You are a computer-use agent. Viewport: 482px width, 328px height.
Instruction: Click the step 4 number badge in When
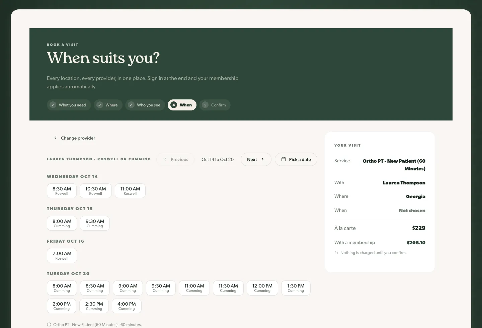(173, 105)
